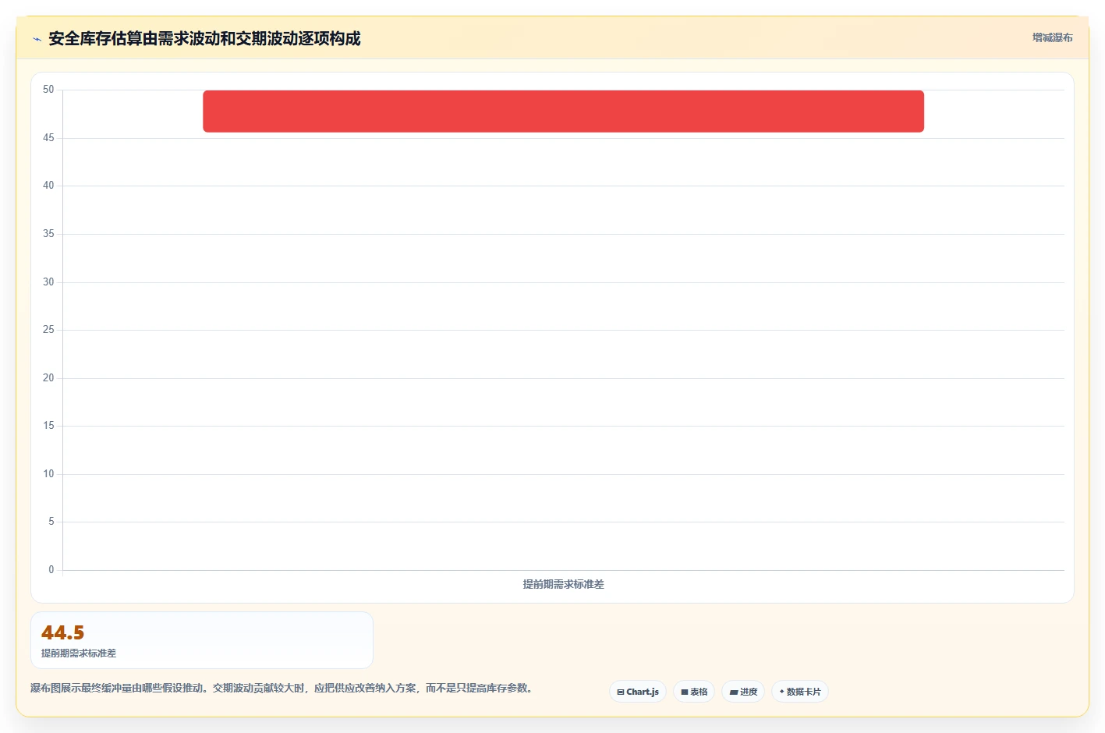Click the lightning icon beside the title
Image resolution: width=1105 pixels, height=733 pixels.
(x=37, y=39)
